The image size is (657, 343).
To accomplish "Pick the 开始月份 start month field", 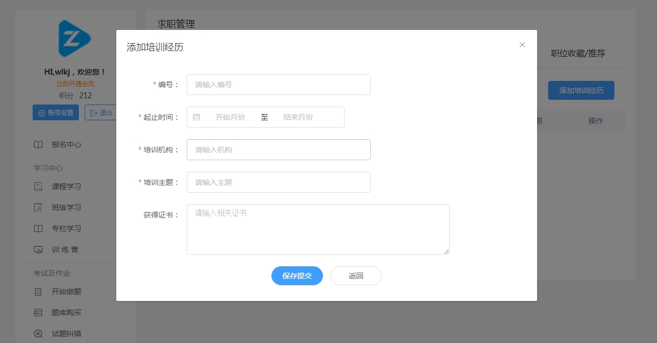I will [x=230, y=117].
